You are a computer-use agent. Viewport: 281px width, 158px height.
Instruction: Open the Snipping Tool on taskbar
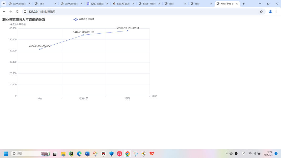coord(136,154)
